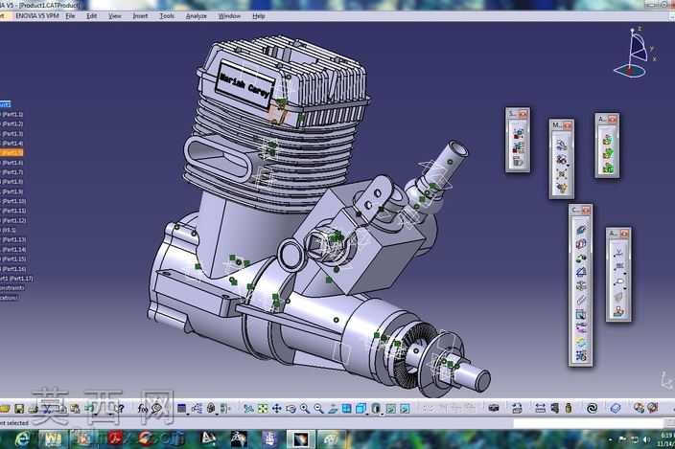
Task: Click the power input field in status bar
Action: tap(588, 423)
